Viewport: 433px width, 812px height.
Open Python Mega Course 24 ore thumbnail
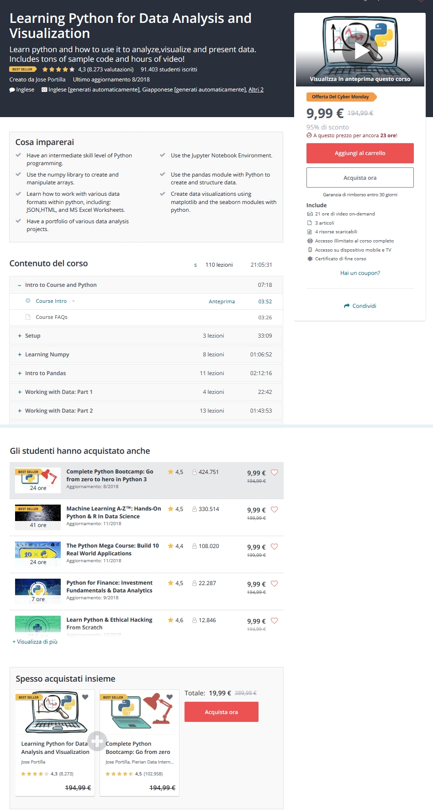pos(38,554)
